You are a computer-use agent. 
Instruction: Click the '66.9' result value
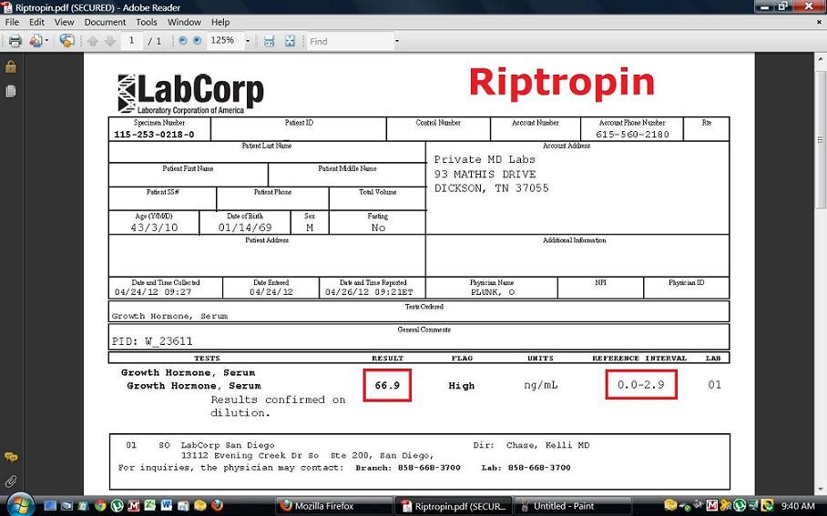(x=387, y=385)
